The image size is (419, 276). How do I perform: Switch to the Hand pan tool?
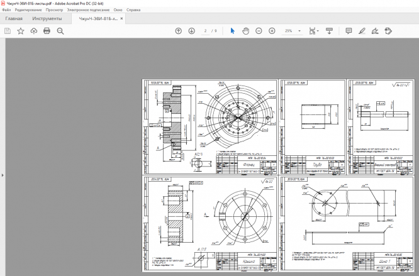(246, 31)
